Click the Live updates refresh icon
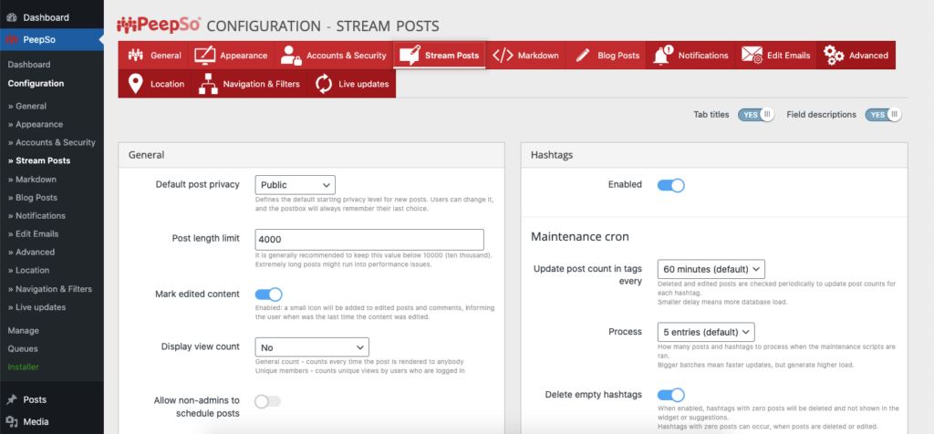 click(x=324, y=84)
